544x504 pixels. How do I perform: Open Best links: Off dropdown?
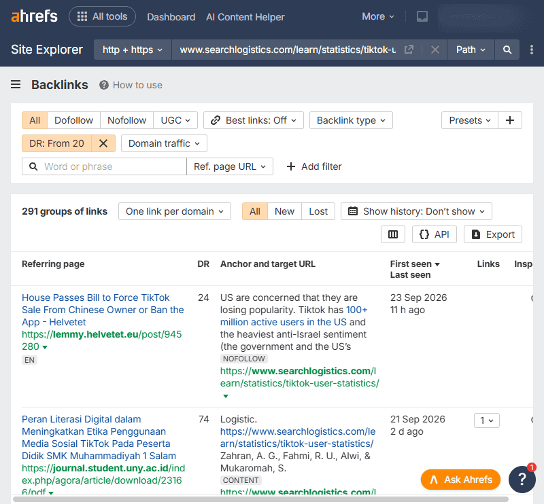tap(253, 120)
